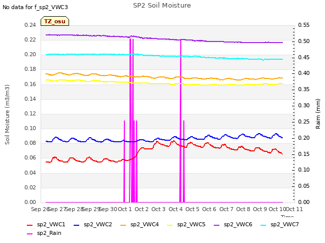The width and height of the screenshot is (325, 243).
Task: Click the TZ_osu annotation box
Action: [55, 21]
